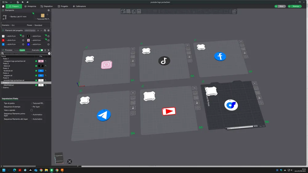
Task: Enable the Vaso a spirale checkbox
Action: click(x=32, y=110)
